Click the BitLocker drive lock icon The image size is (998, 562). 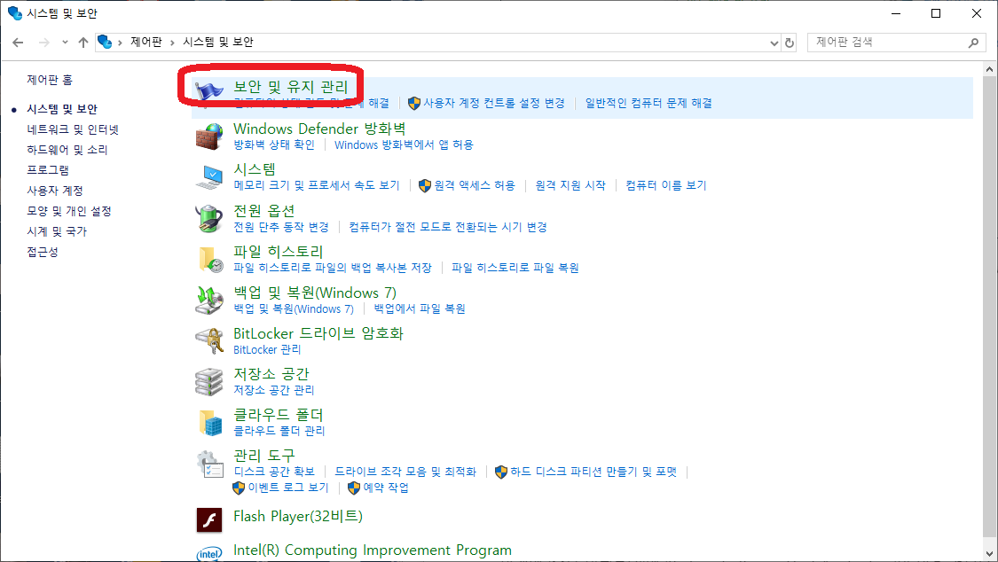click(x=208, y=340)
